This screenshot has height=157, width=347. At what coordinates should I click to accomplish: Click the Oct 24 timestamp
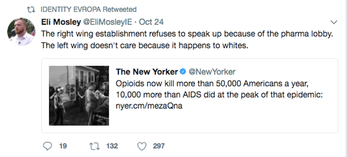[x=151, y=22]
